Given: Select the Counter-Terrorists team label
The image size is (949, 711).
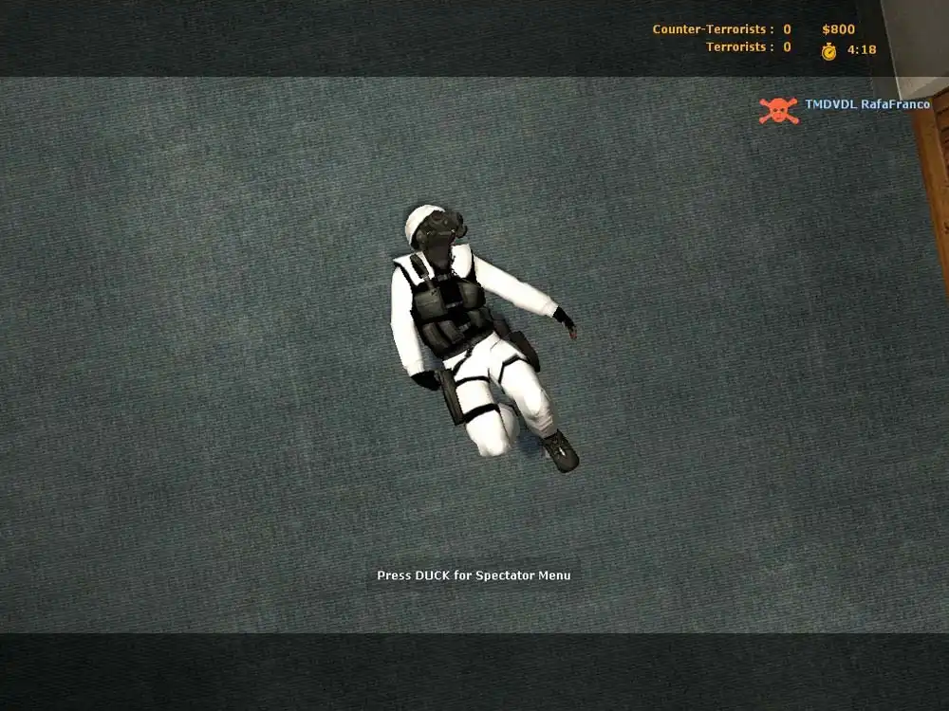Looking at the screenshot, I should [x=713, y=29].
